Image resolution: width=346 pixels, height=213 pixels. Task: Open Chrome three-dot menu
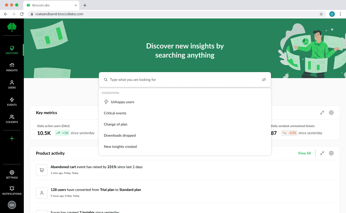(x=341, y=14)
